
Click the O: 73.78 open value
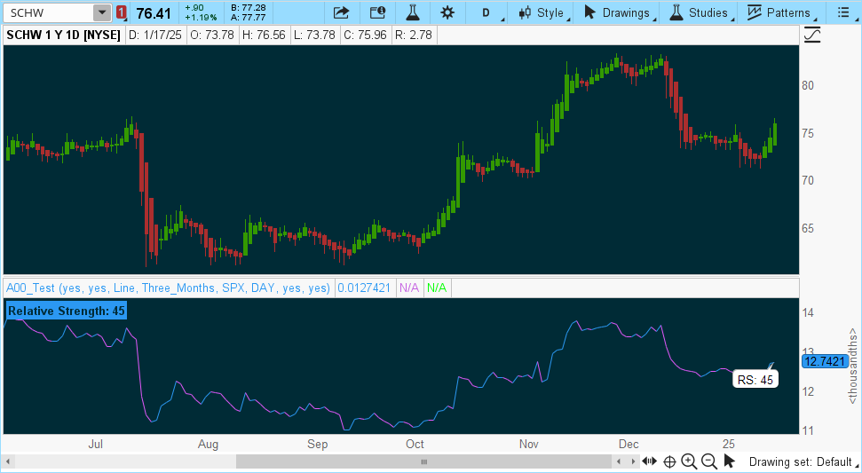[x=211, y=35]
